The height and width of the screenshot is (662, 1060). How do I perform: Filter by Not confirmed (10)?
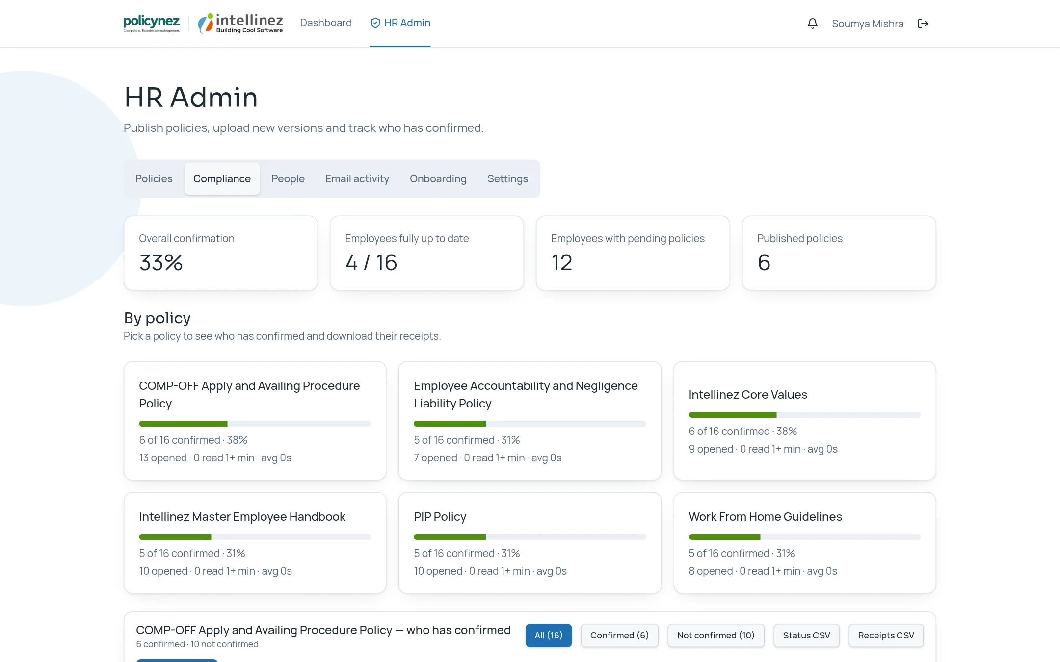[x=716, y=636]
